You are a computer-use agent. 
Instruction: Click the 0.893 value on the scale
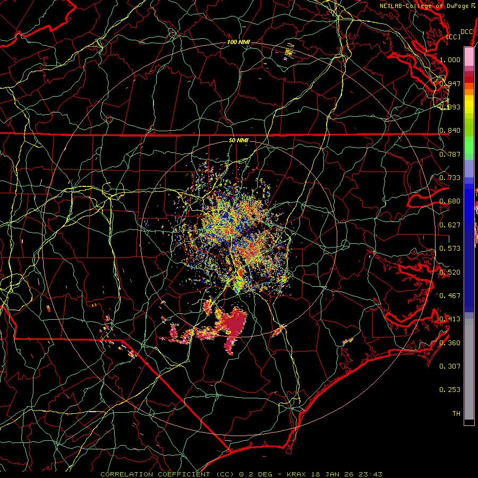(450, 107)
